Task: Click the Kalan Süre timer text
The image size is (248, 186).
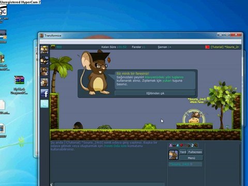Action: pyautogui.click(x=114, y=47)
